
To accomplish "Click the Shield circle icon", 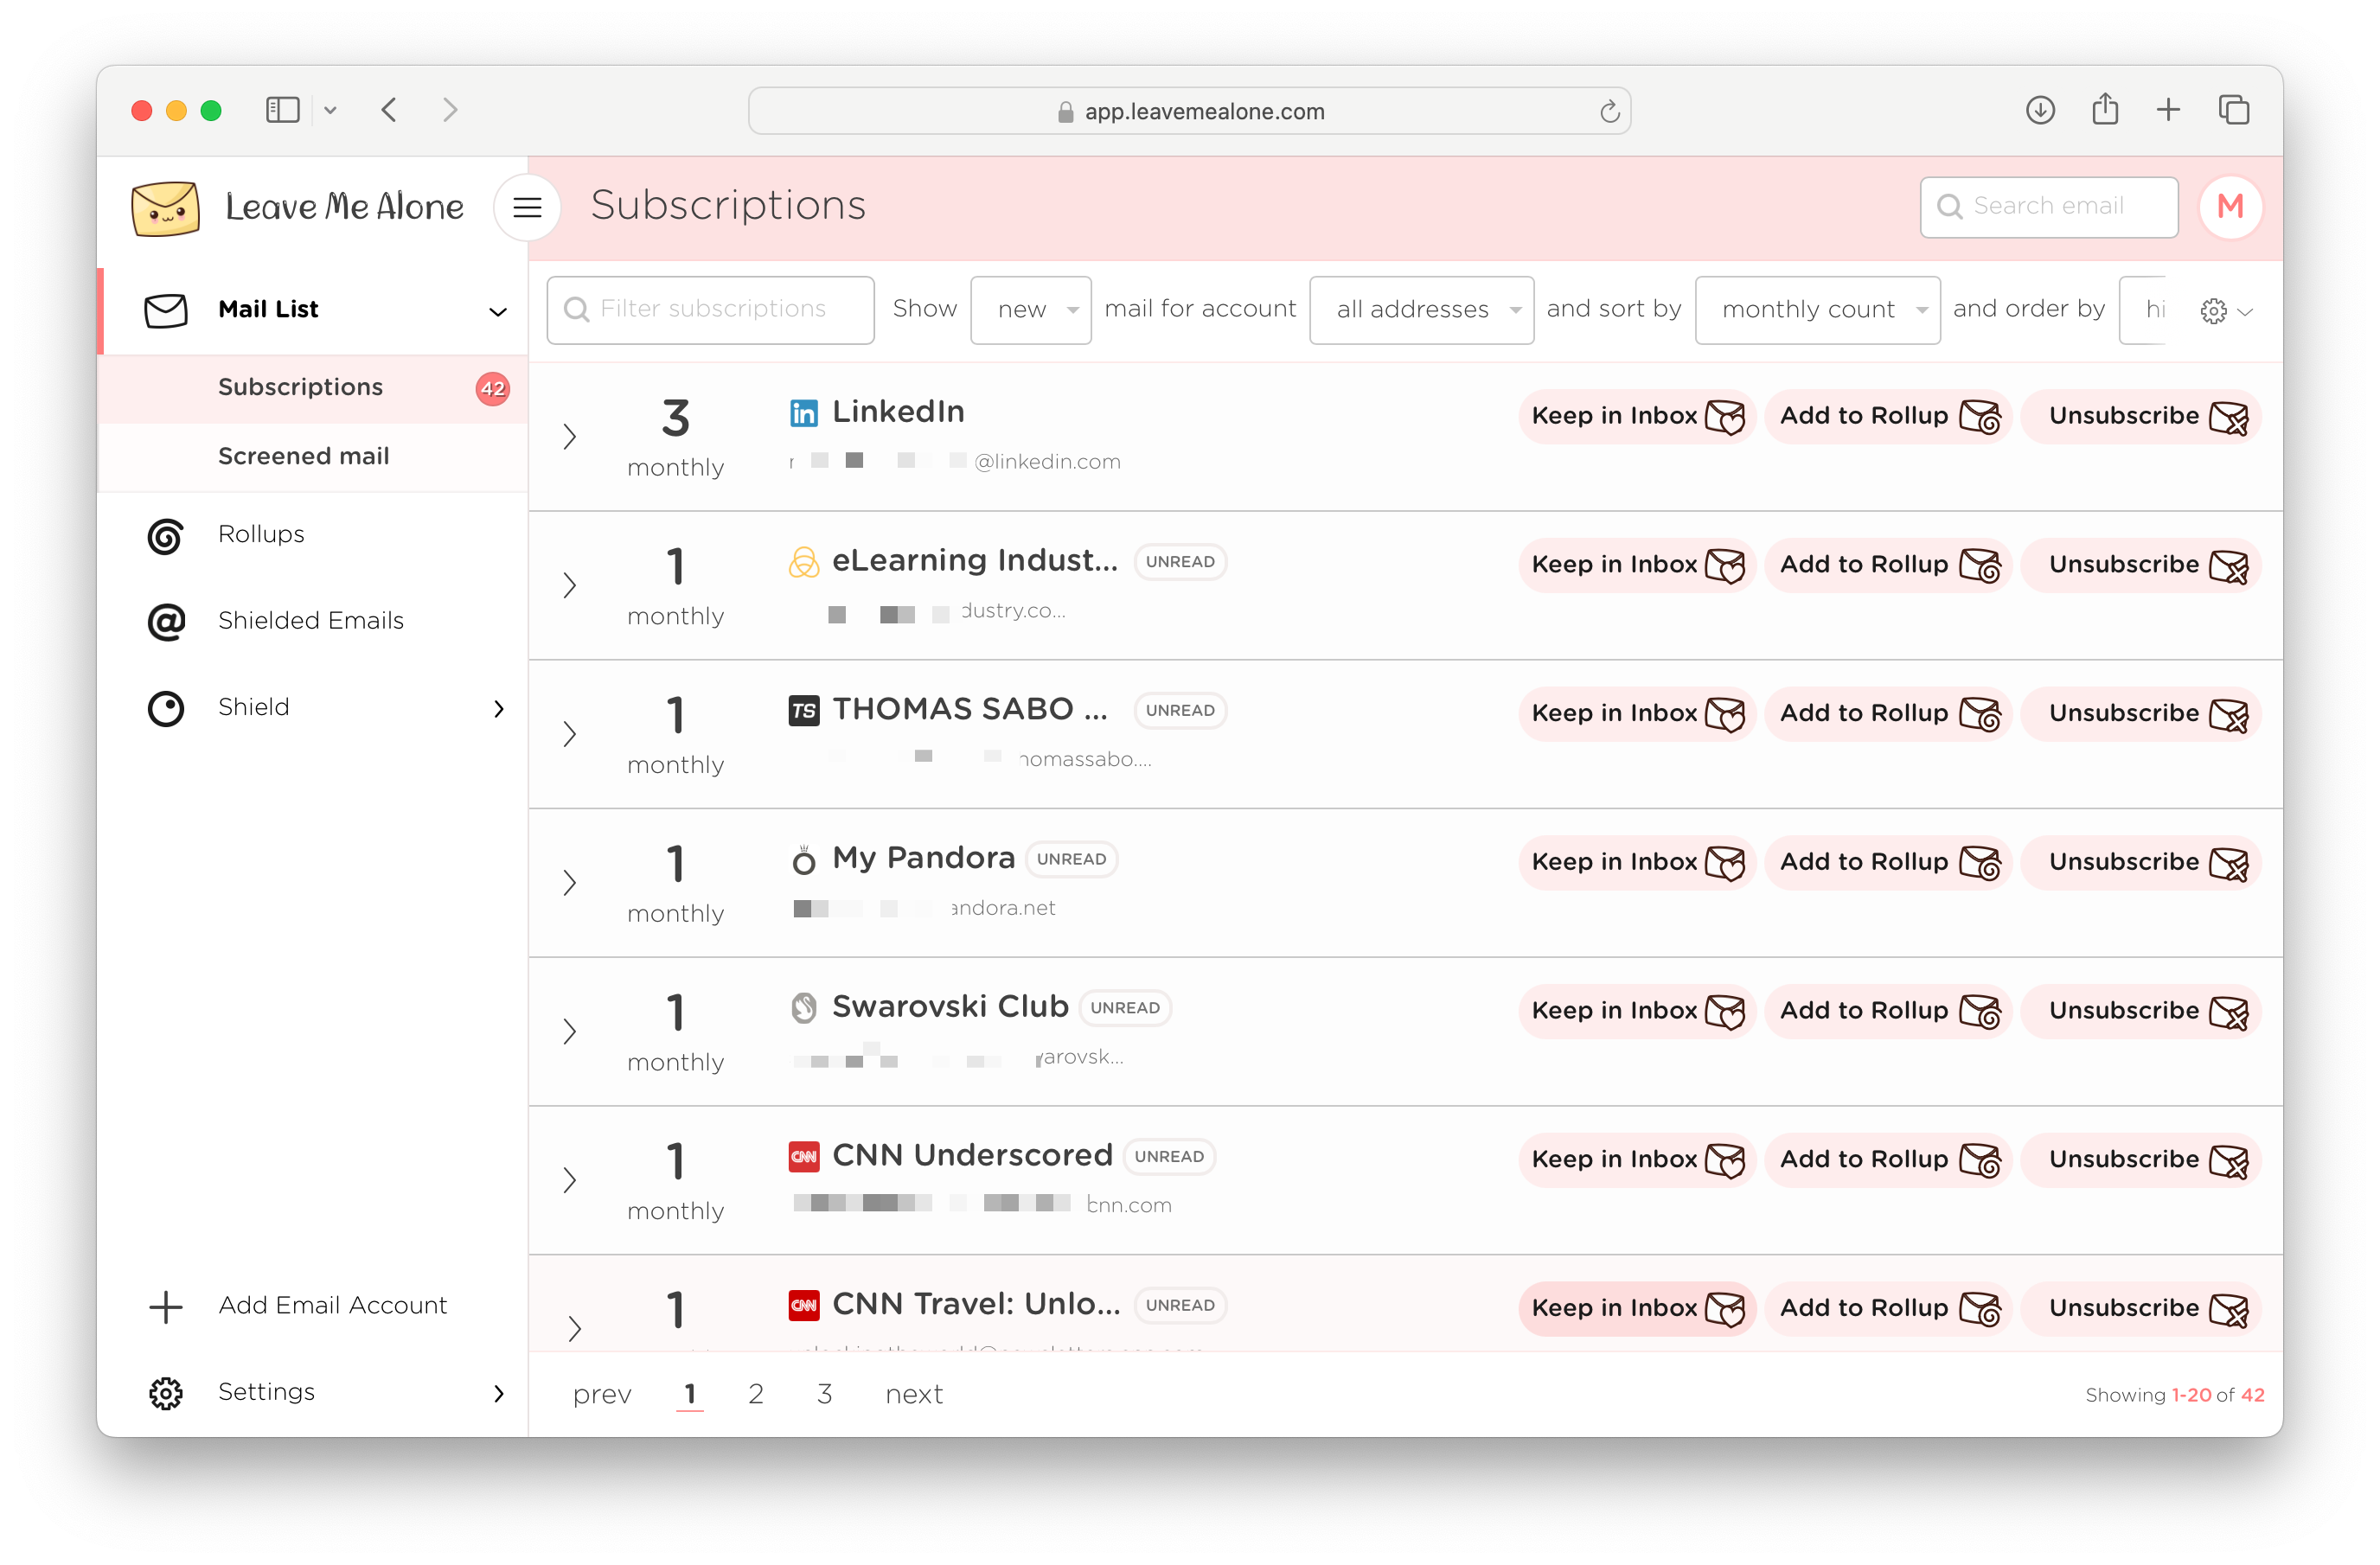I will 166,708.
